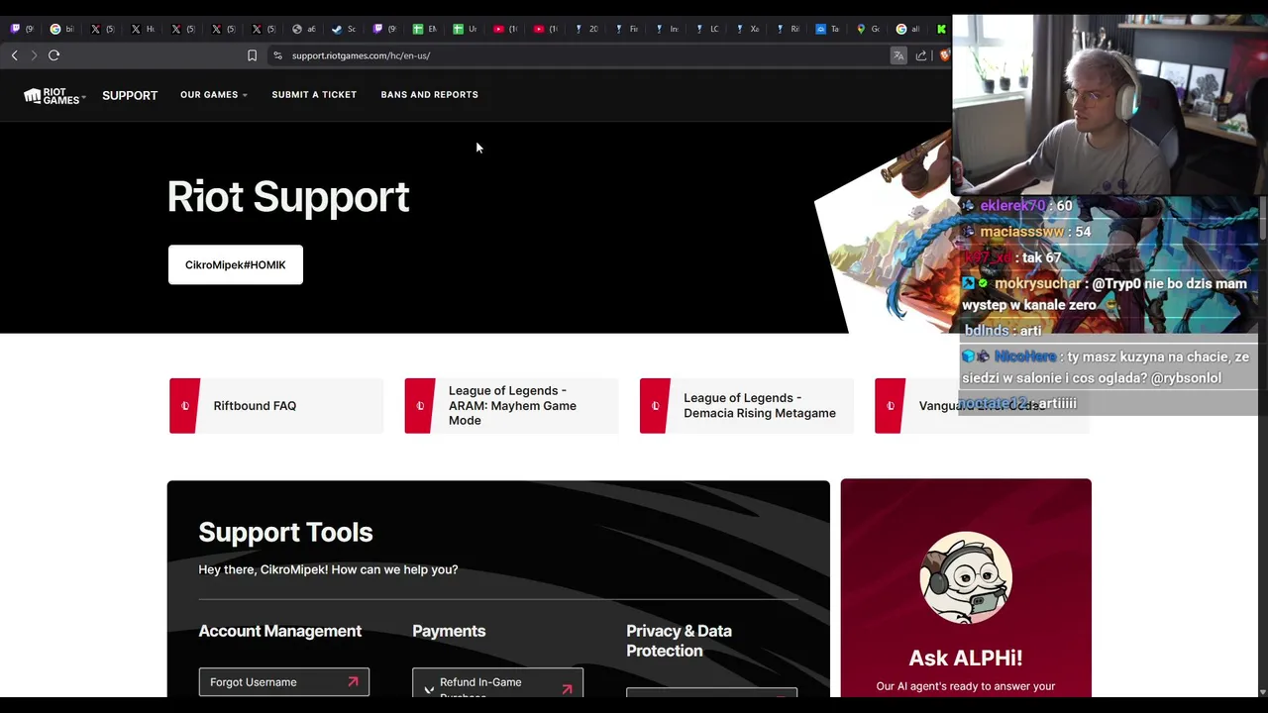Screen dimensions: 1268x713
Task: Click red icon on Demacia Rising card
Action: [655, 406]
